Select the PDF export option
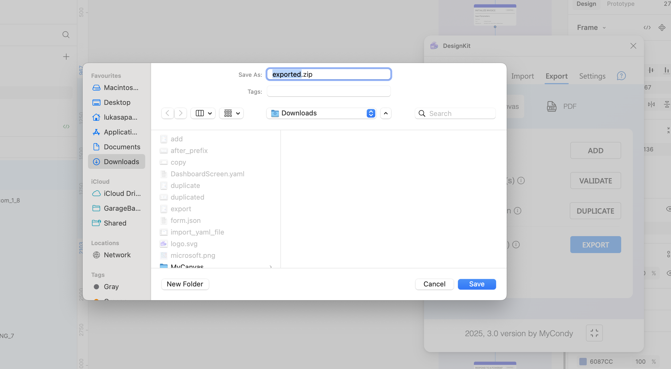The image size is (671, 369). pos(562,106)
